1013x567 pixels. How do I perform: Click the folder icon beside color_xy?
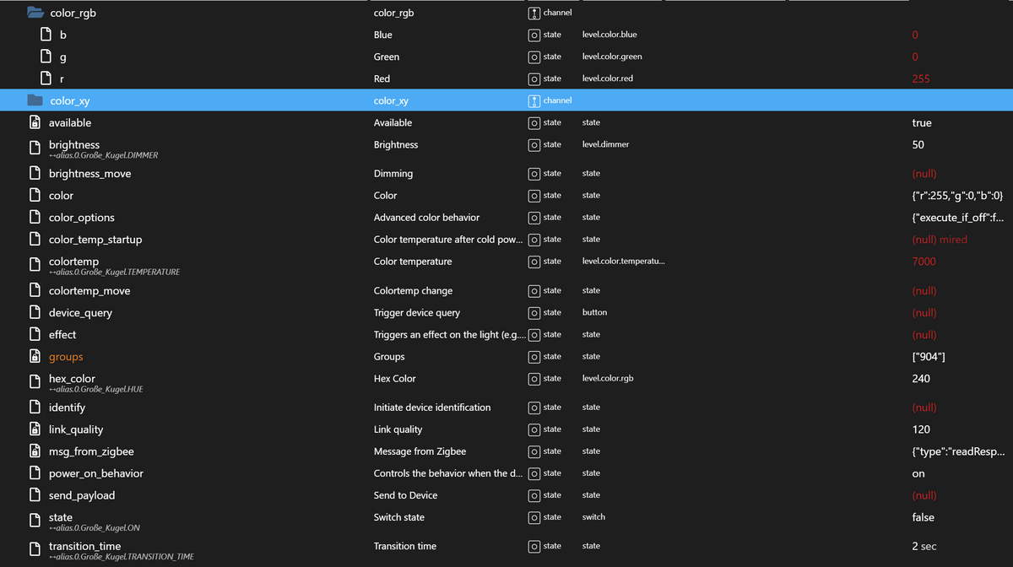(x=34, y=100)
